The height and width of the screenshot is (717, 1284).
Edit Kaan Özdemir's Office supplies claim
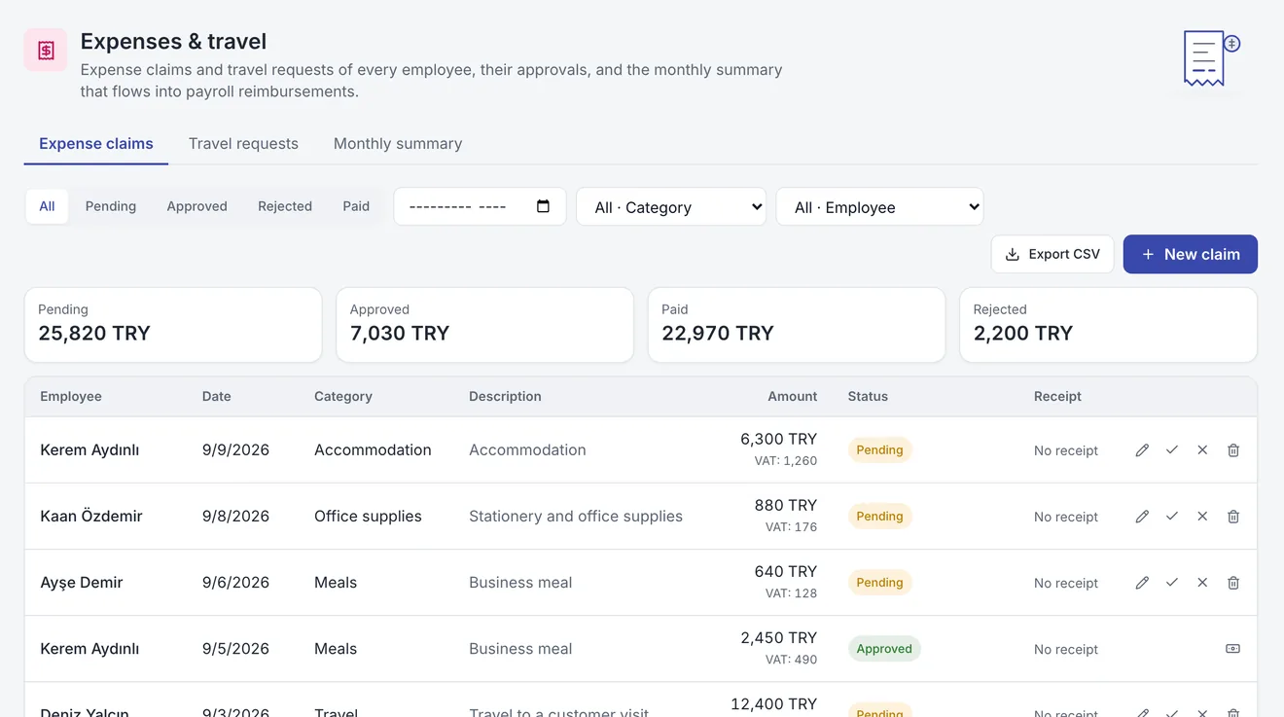pos(1142,517)
